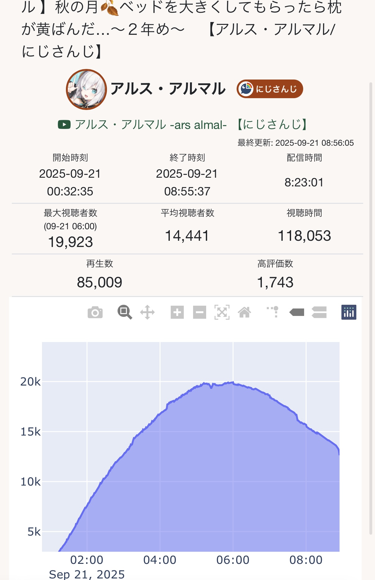375x580 pixels.
Task: Click the green YouTube play icon
Action: (64, 125)
